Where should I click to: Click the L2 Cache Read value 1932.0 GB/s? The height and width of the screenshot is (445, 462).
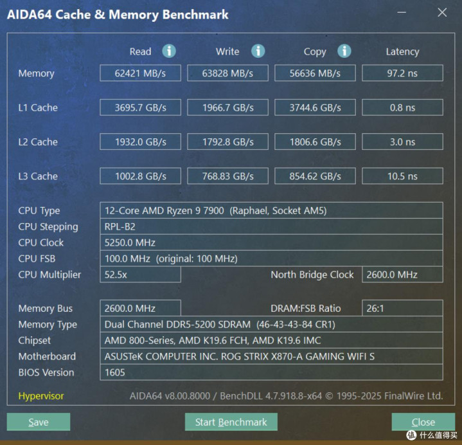click(140, 141)
